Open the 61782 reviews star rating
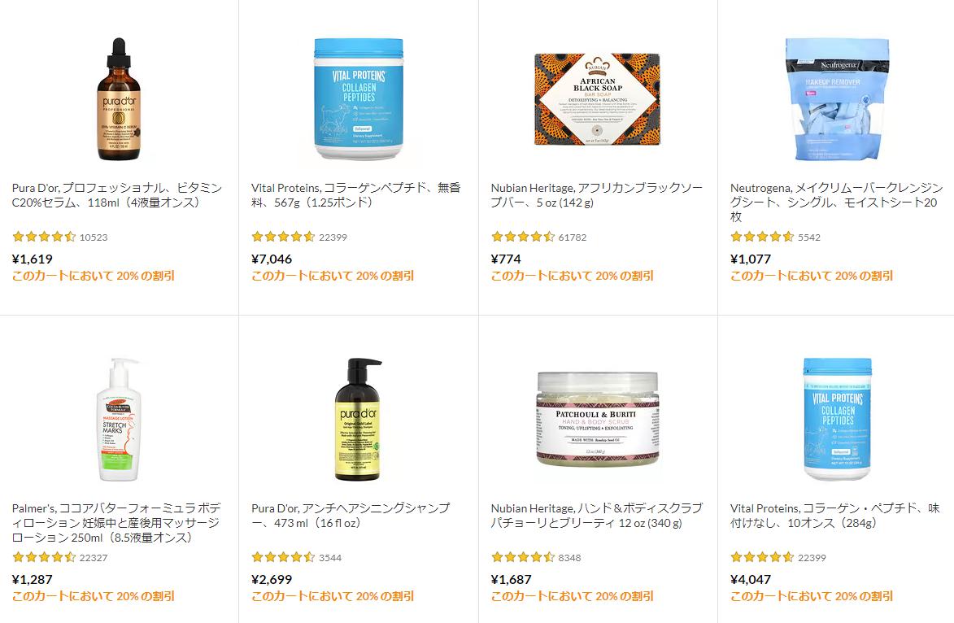 (523, 237)
